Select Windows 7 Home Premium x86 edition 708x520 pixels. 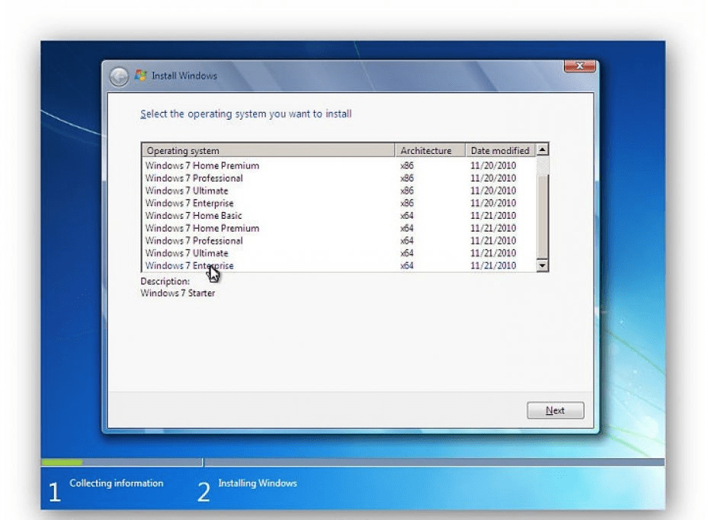click(202, 165)
